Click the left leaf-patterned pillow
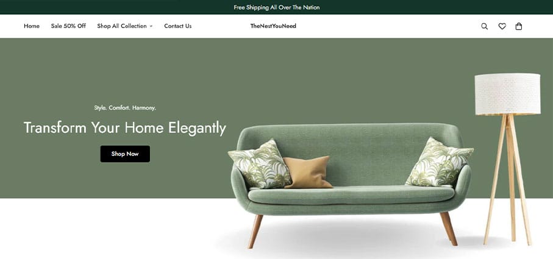This screenshot has width=553, height=259. [260, 164]
